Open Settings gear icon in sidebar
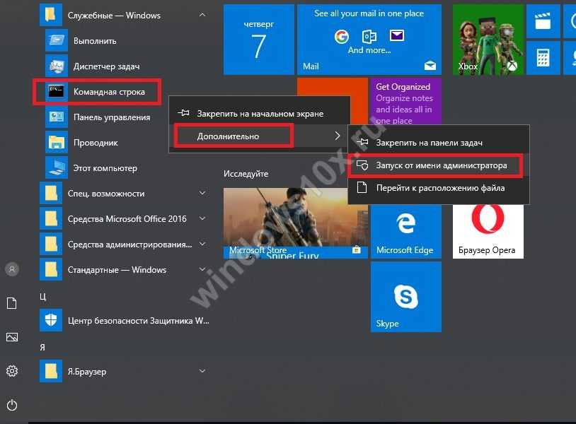 click(x=12, y=371)
